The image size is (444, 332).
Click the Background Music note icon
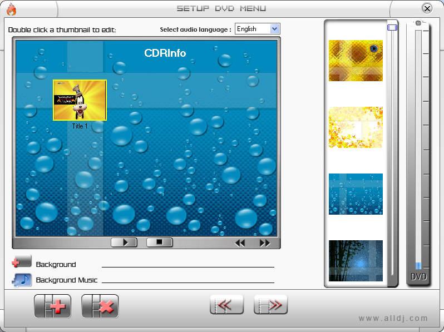point(22,279)
